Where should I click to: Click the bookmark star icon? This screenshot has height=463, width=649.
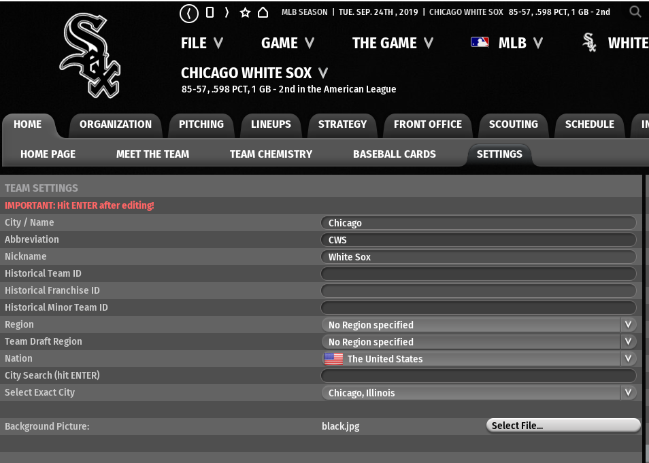click(245, 12)
